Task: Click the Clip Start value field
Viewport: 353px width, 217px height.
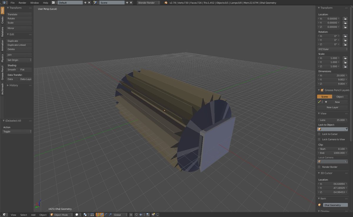Action: 332,149
